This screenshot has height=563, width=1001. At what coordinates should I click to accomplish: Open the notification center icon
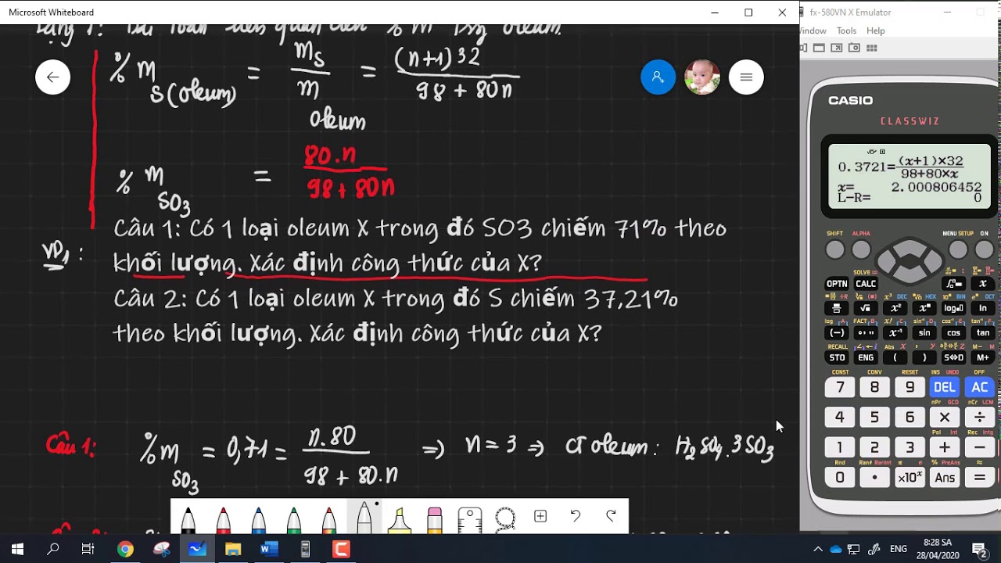979,549
